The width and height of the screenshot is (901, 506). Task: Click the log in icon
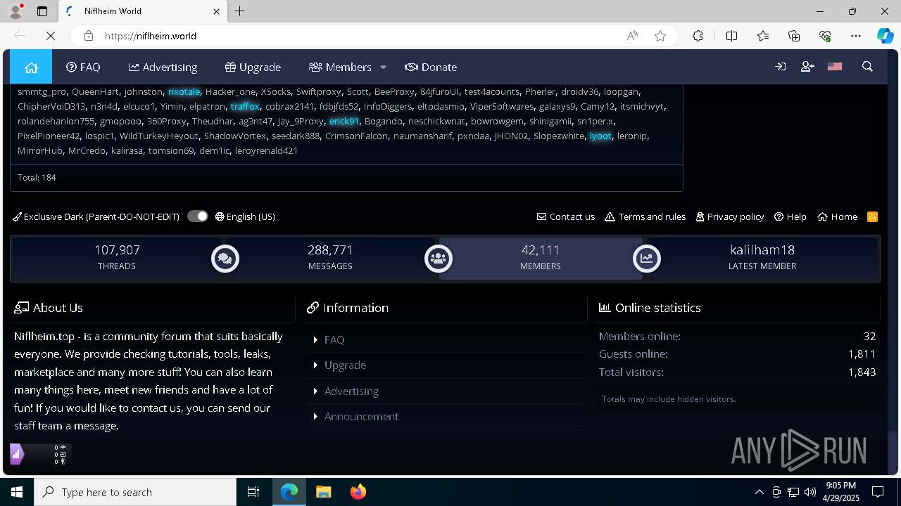[x=780, y=67]
